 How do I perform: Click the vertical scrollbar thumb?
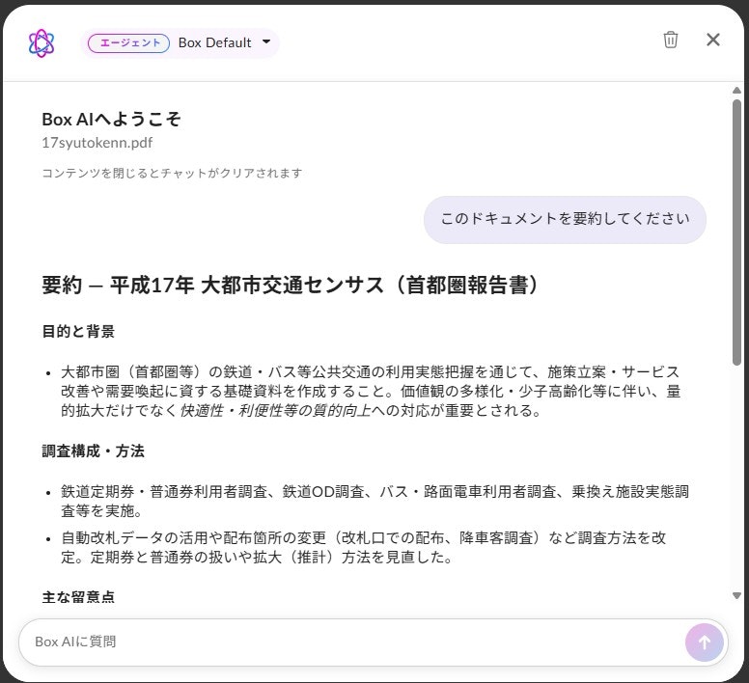[736, 232]
